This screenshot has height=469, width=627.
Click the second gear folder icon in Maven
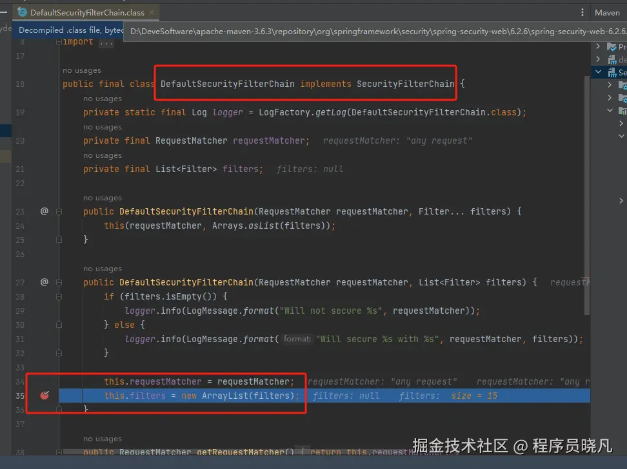(x=622, y=98)
